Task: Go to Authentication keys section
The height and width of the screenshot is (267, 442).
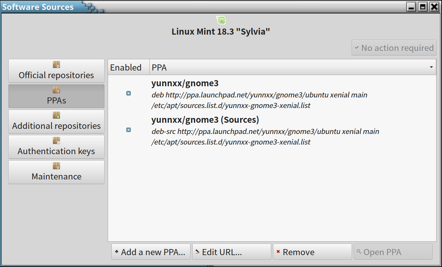Action: pos(56,147)
